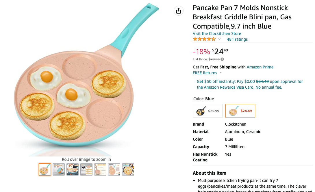Open the share menu via the share icon

point(178,10)
